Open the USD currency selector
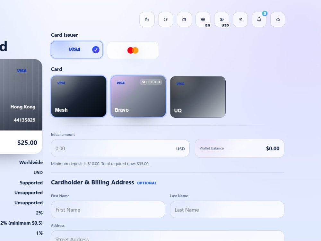 pyautogui.click(x=222, y=20)
